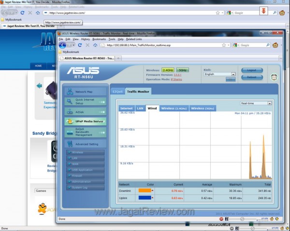Viewport: 290px width, 231px height.
Task: Toggle EzQoS Bandwidth indicator
Action: (x=102, y=132)
